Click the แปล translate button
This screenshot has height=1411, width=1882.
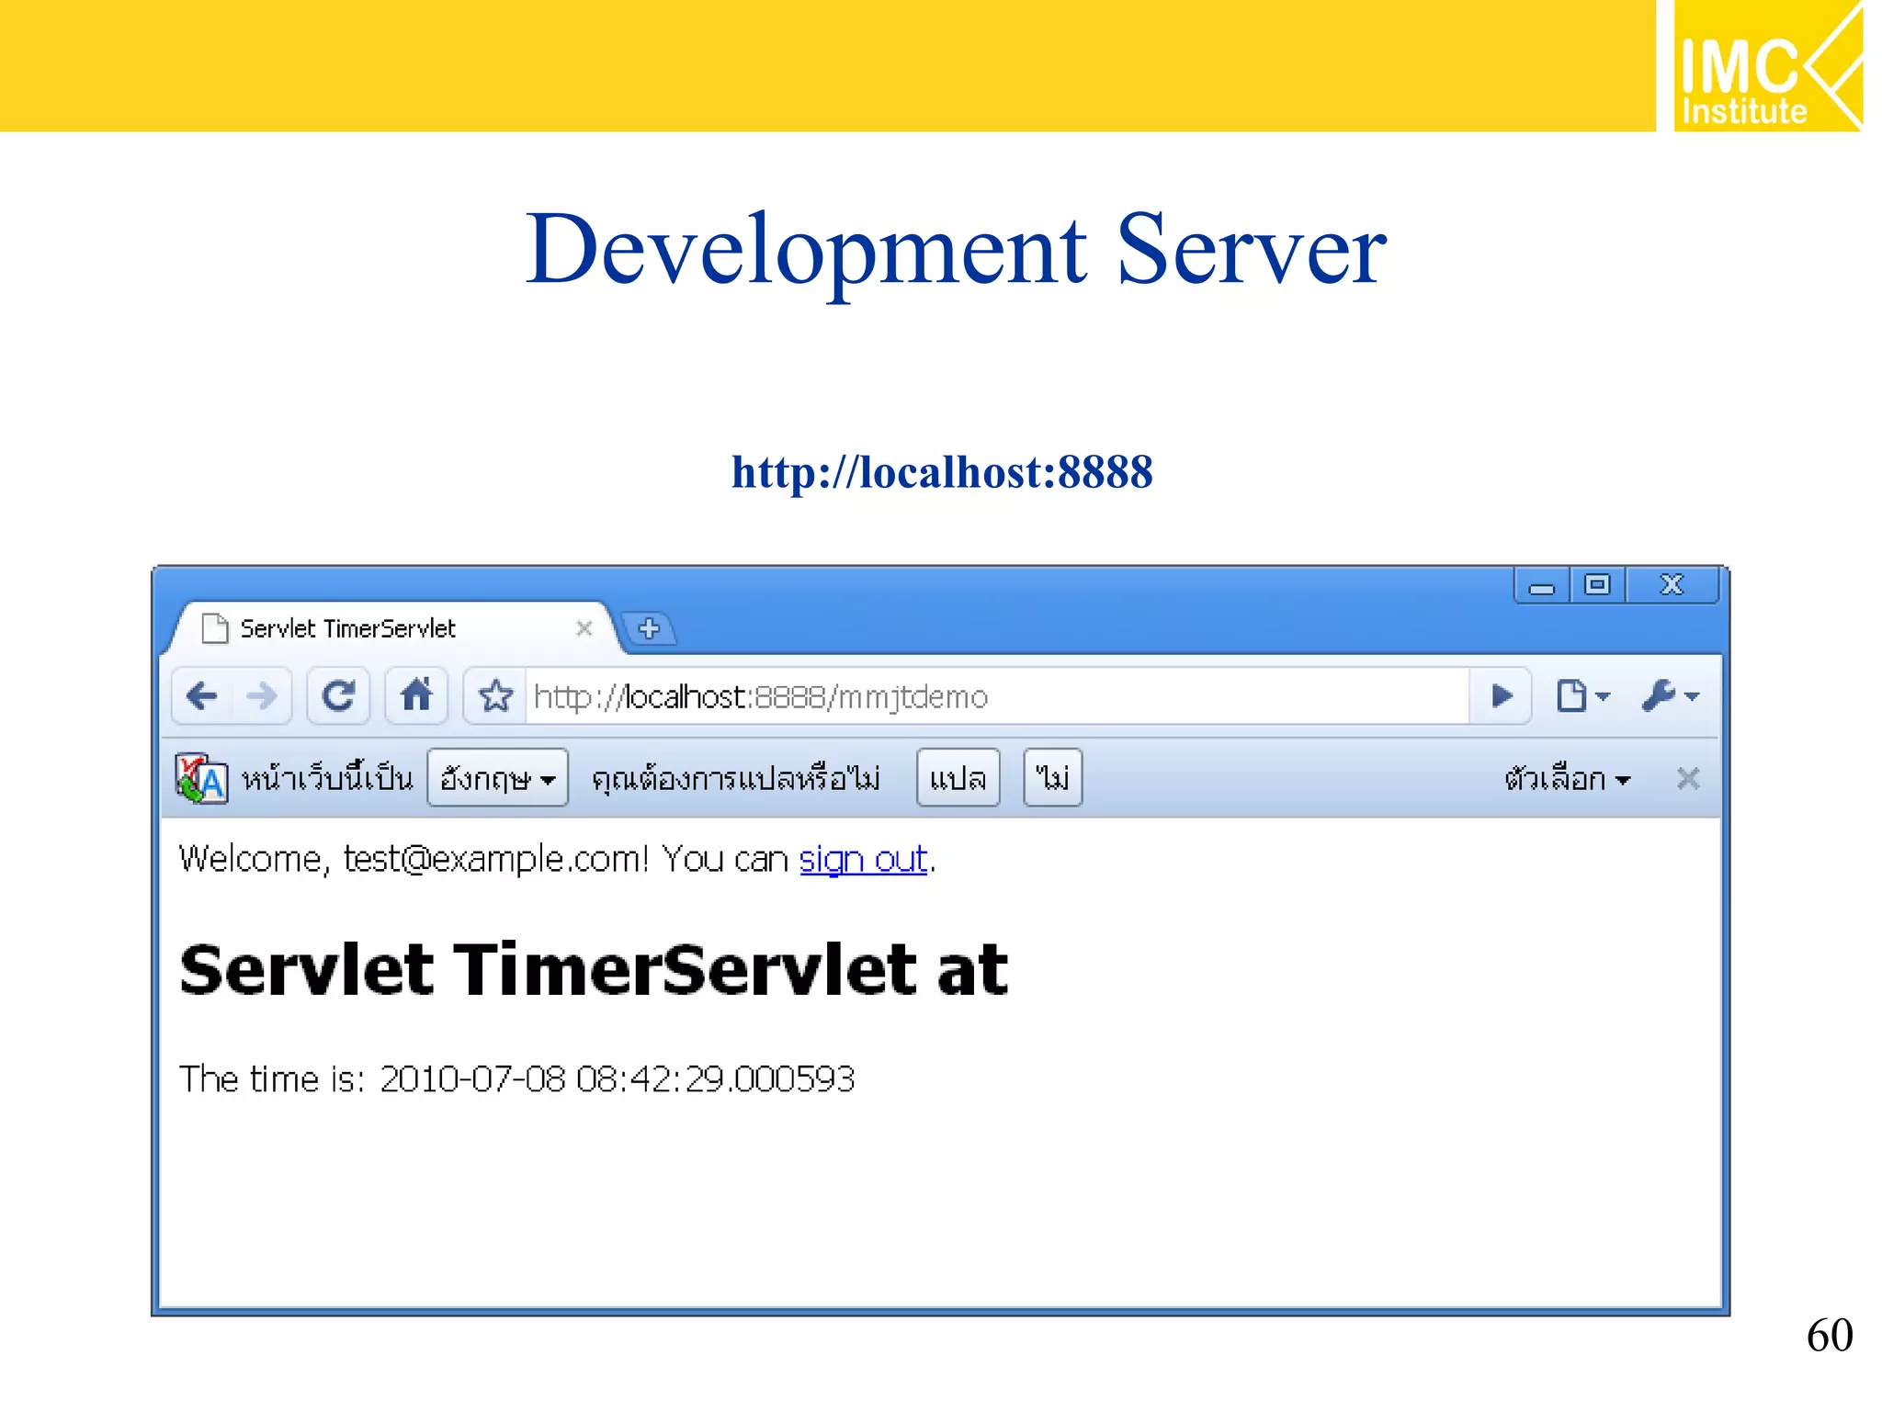958,778
